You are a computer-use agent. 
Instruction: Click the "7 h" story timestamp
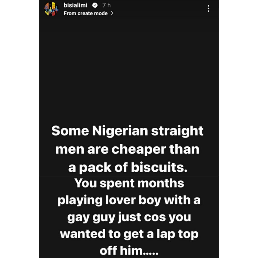tap(106, 5)
